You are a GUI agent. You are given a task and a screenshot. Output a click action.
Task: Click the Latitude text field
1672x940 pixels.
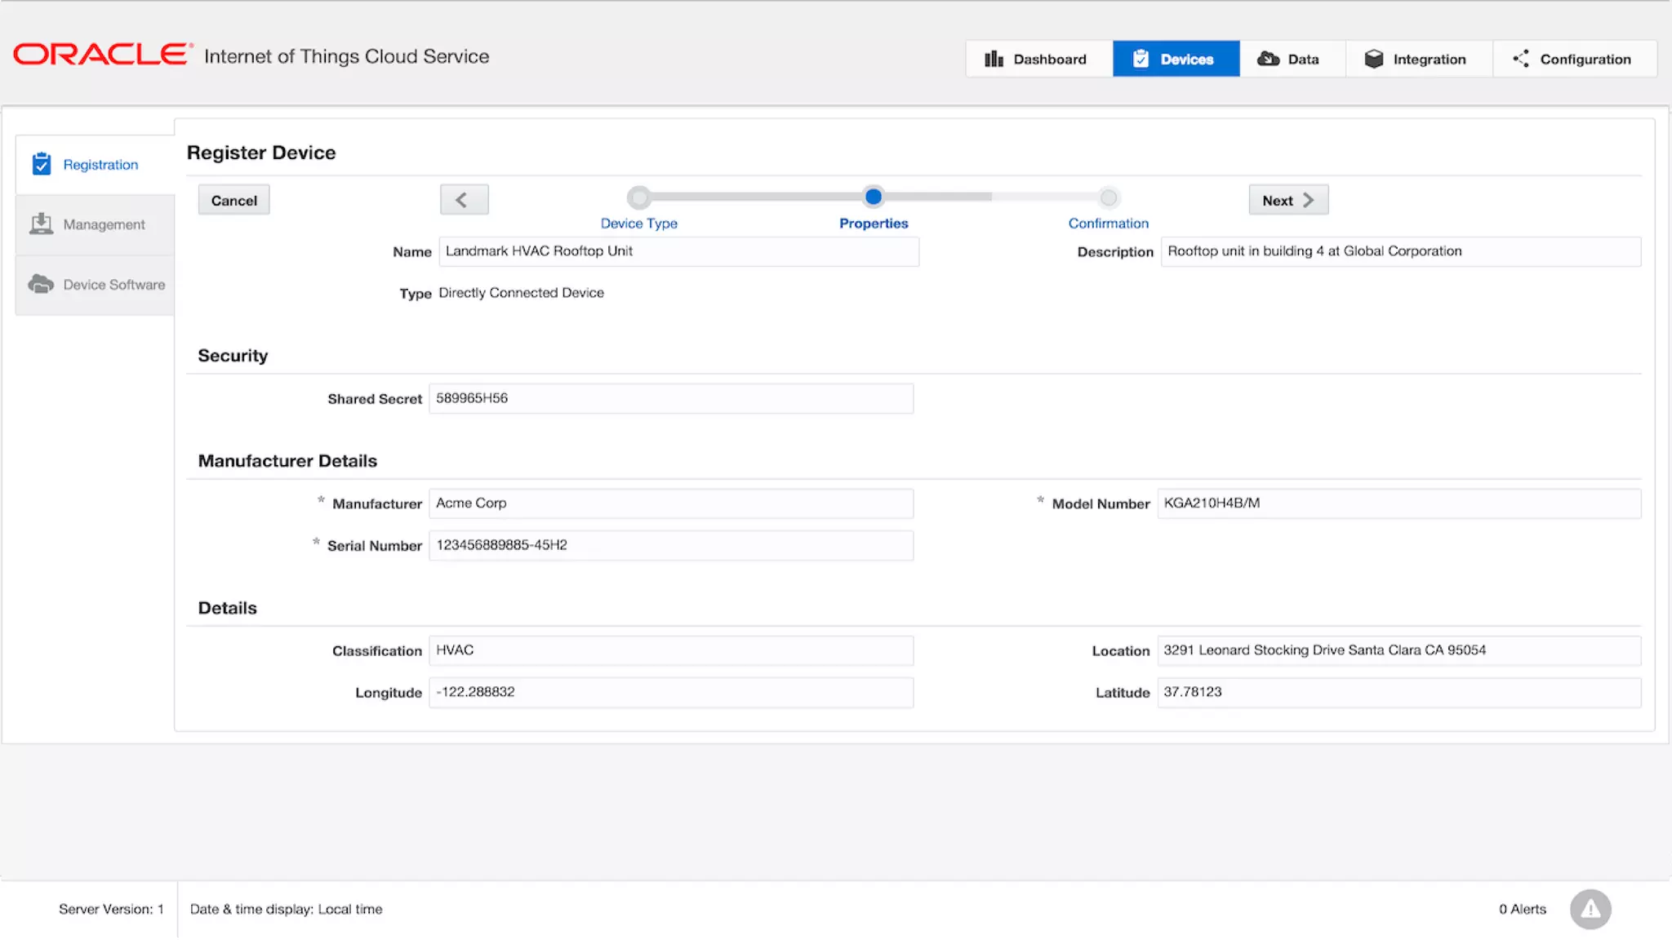pyautogui.click(x=1398, y=692)
